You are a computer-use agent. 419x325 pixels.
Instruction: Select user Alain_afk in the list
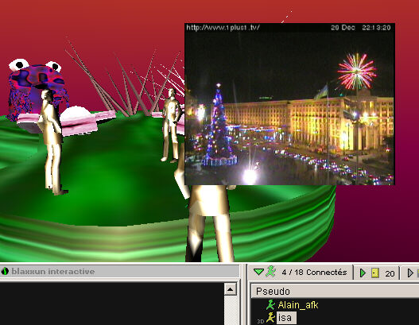298,305
